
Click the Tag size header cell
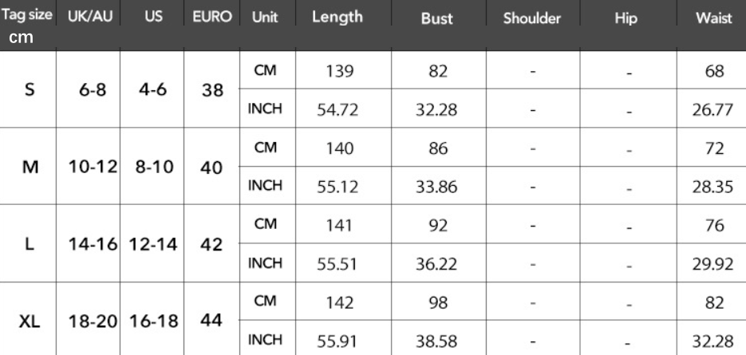click(29, 17)
